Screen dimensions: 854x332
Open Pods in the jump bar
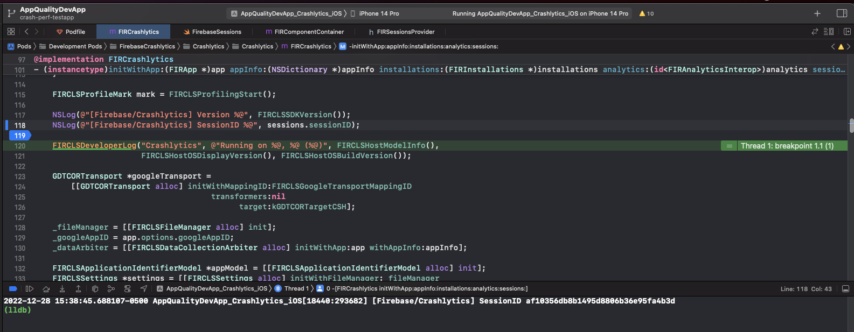coord(19,46)
